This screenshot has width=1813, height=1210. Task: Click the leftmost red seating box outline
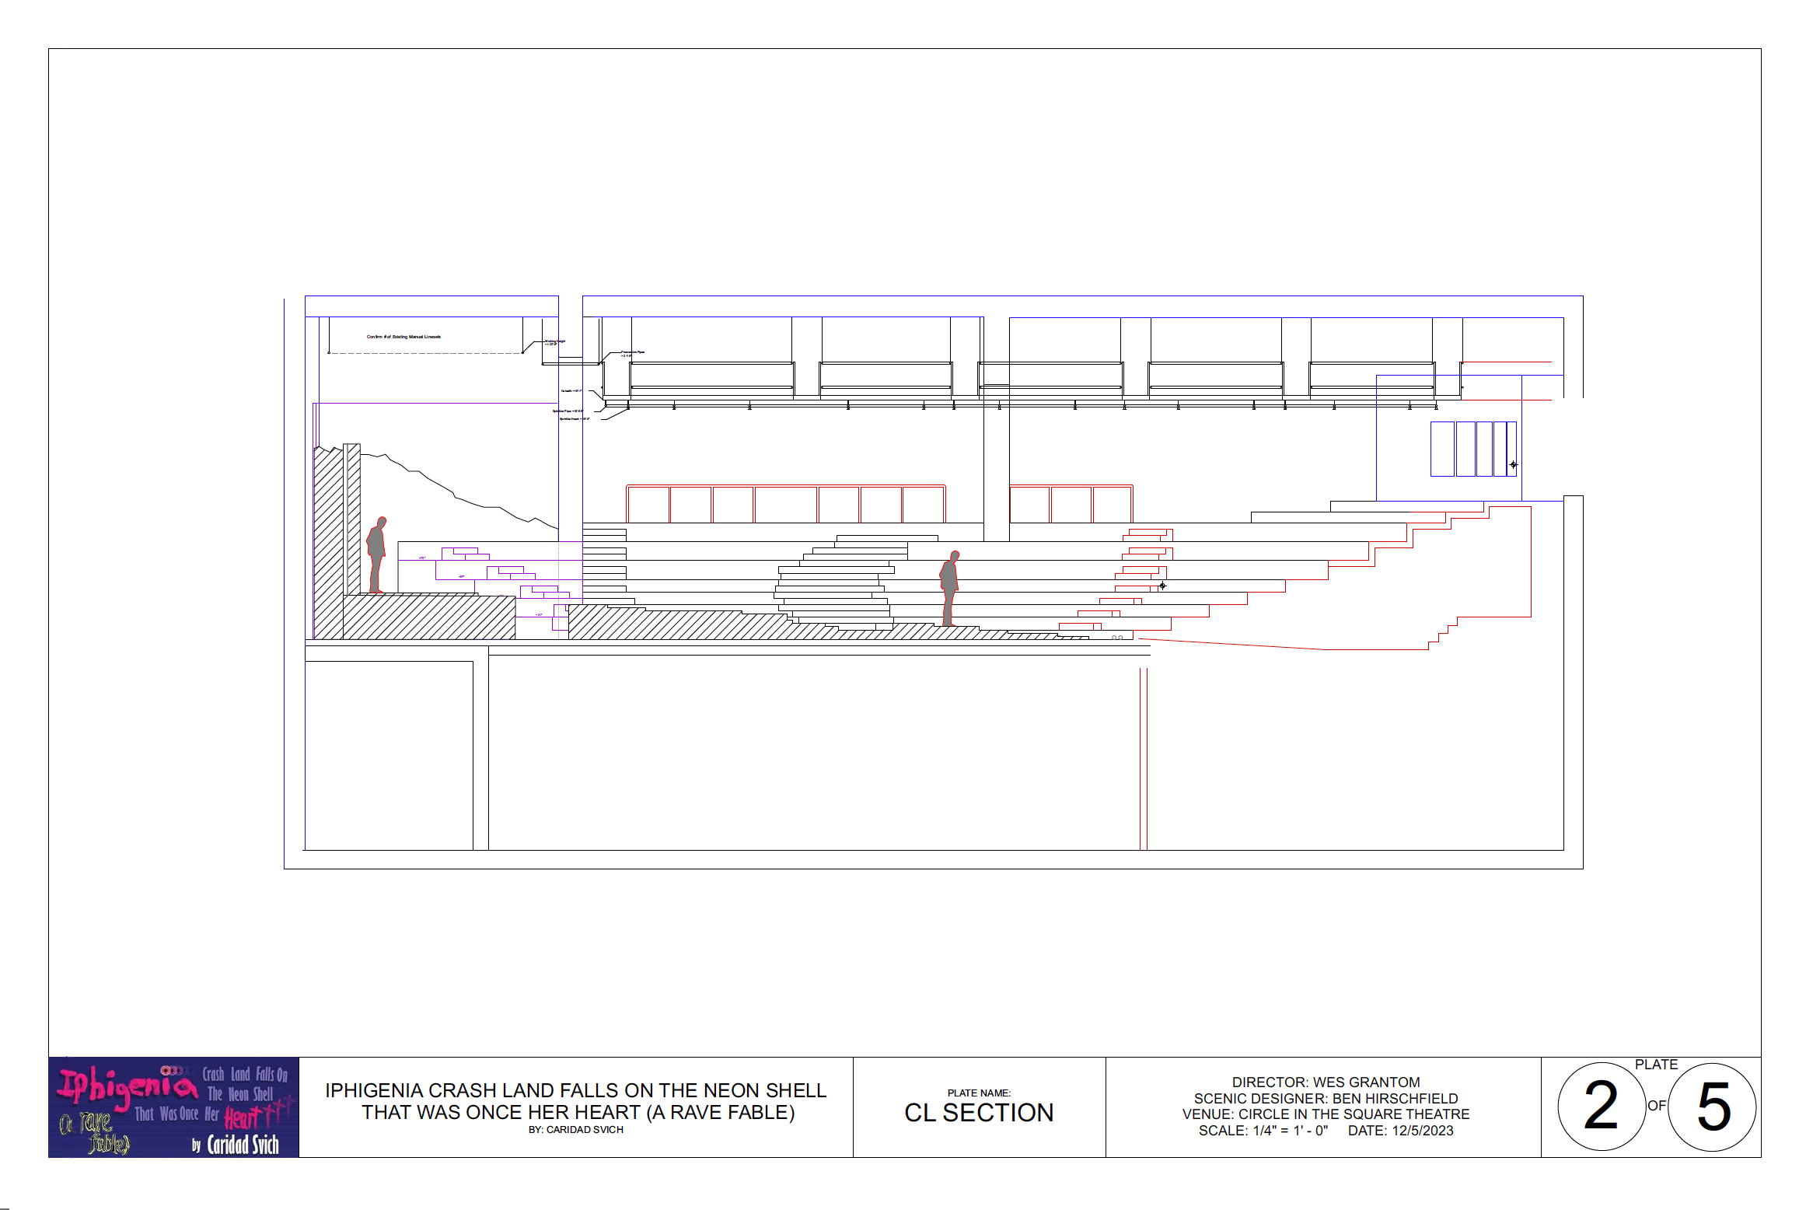(x=648, y=505)
